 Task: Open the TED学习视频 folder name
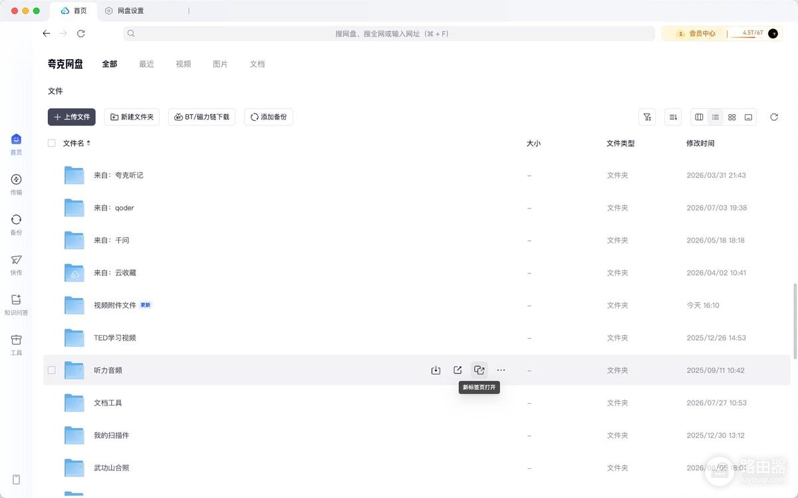[x=115, y=338]
